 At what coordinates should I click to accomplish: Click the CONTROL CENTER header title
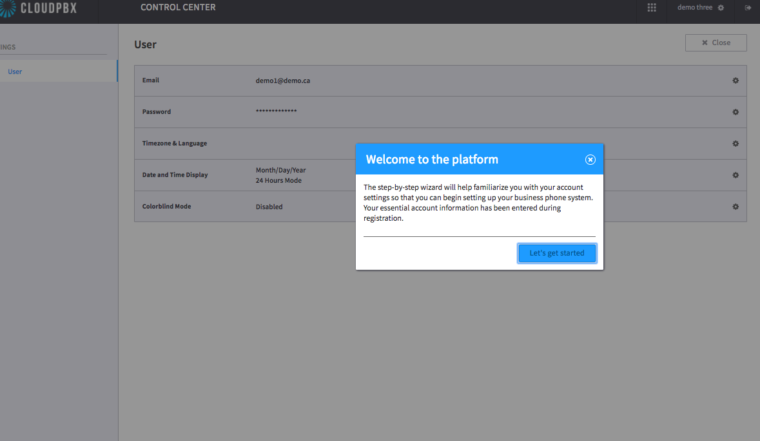(x=178, y=7)
